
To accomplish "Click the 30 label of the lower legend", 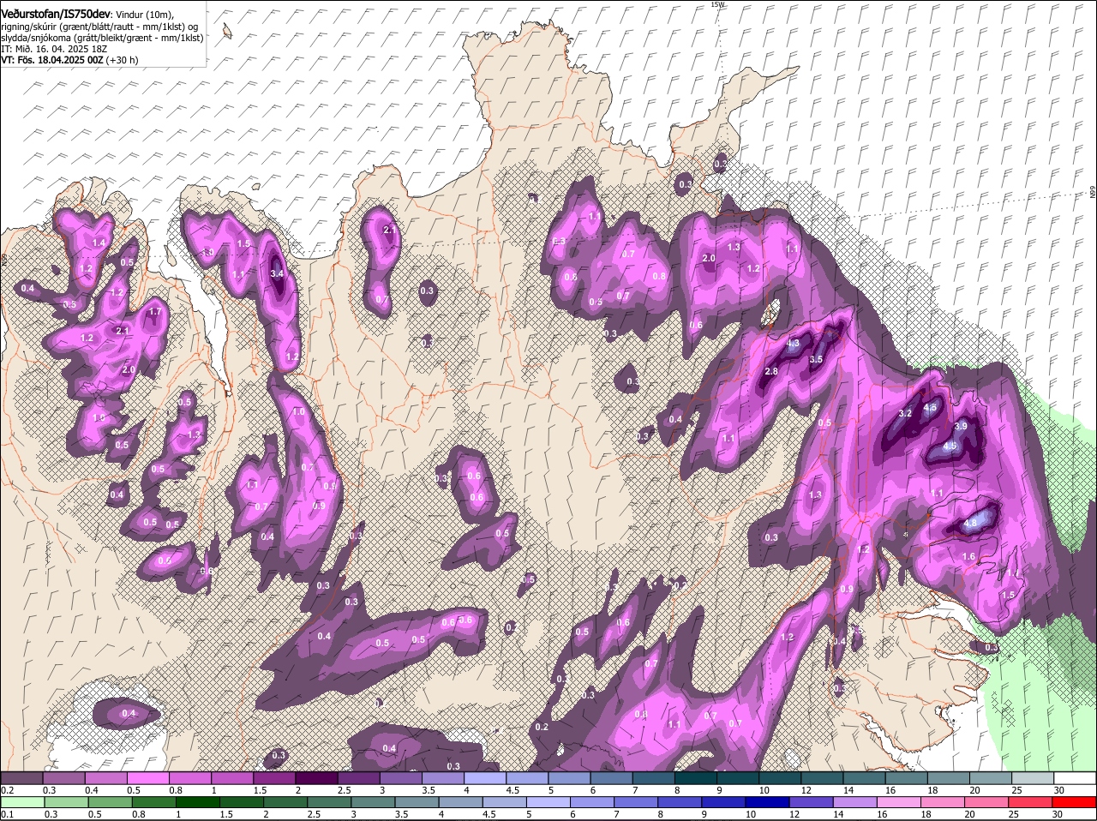I will pos(1058,814).
